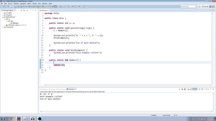Toggle Show Console on standard error
This screenshot has width=216, height=121.
[x=196, y=89]
